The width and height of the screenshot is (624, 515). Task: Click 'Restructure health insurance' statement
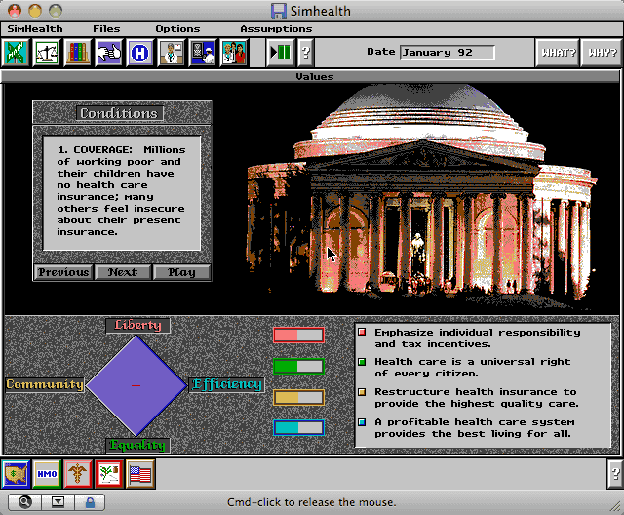point(477,398)
